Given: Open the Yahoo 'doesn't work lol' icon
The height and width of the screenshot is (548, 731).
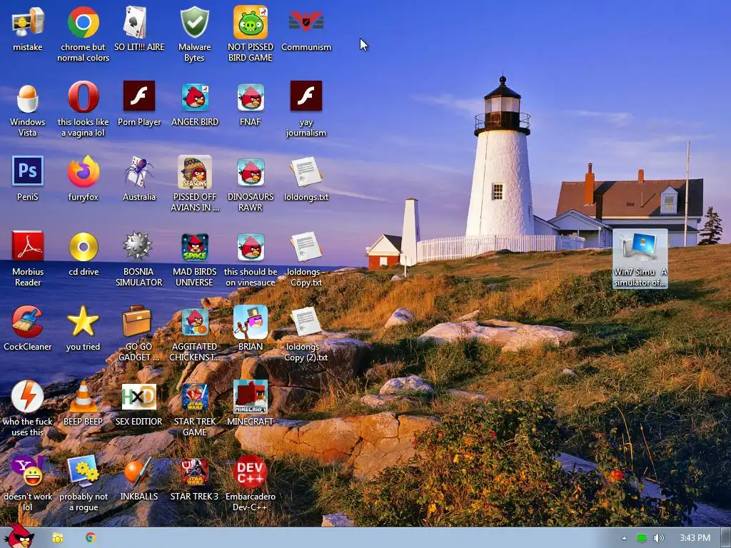Looking at the screenshot, I should coord(28,471).
